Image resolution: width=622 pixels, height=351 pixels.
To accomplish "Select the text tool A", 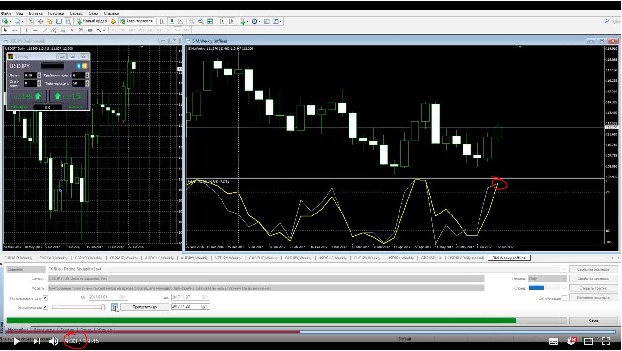I will 72,30.
